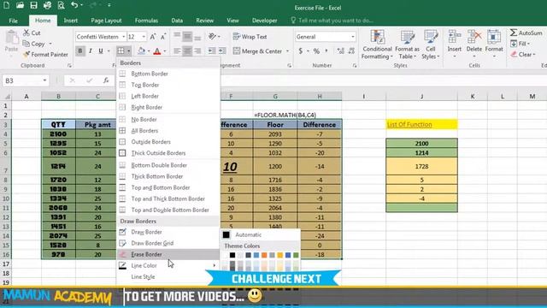Screen dimensions: 547x308
Task: Apply Percent Style format
Action: click(316, 51)
